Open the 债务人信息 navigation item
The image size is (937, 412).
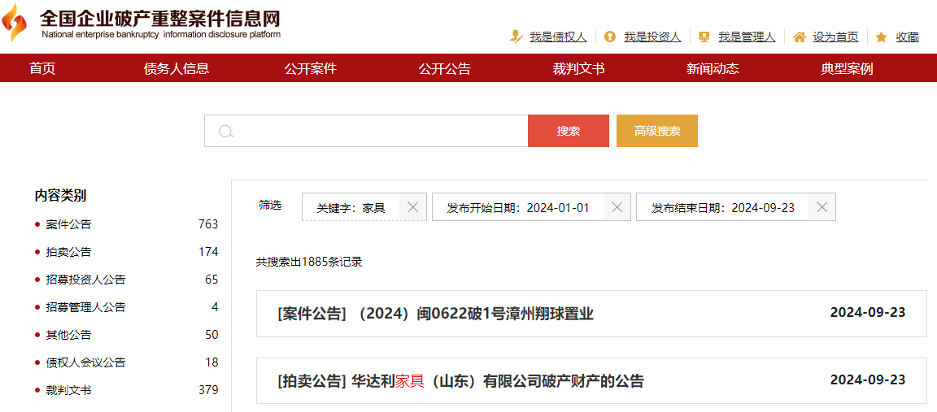coord(177,68)
